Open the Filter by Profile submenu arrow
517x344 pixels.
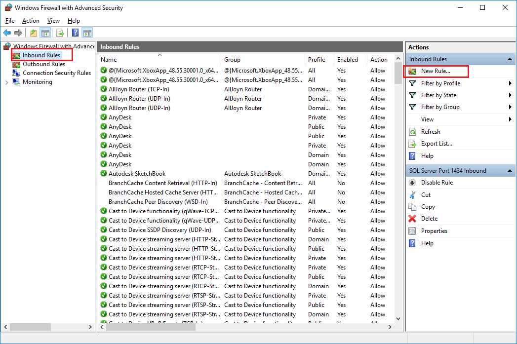[510, 83]
